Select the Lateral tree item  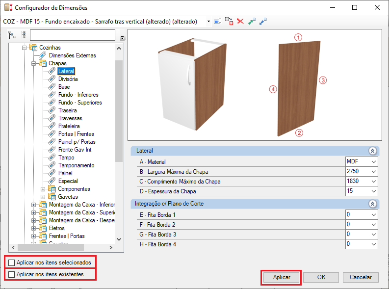click(66, 71)
